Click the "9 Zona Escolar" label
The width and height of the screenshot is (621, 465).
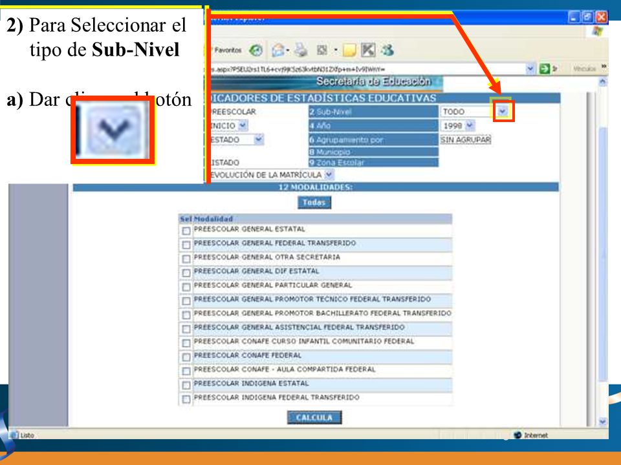(x=336, y=162)
